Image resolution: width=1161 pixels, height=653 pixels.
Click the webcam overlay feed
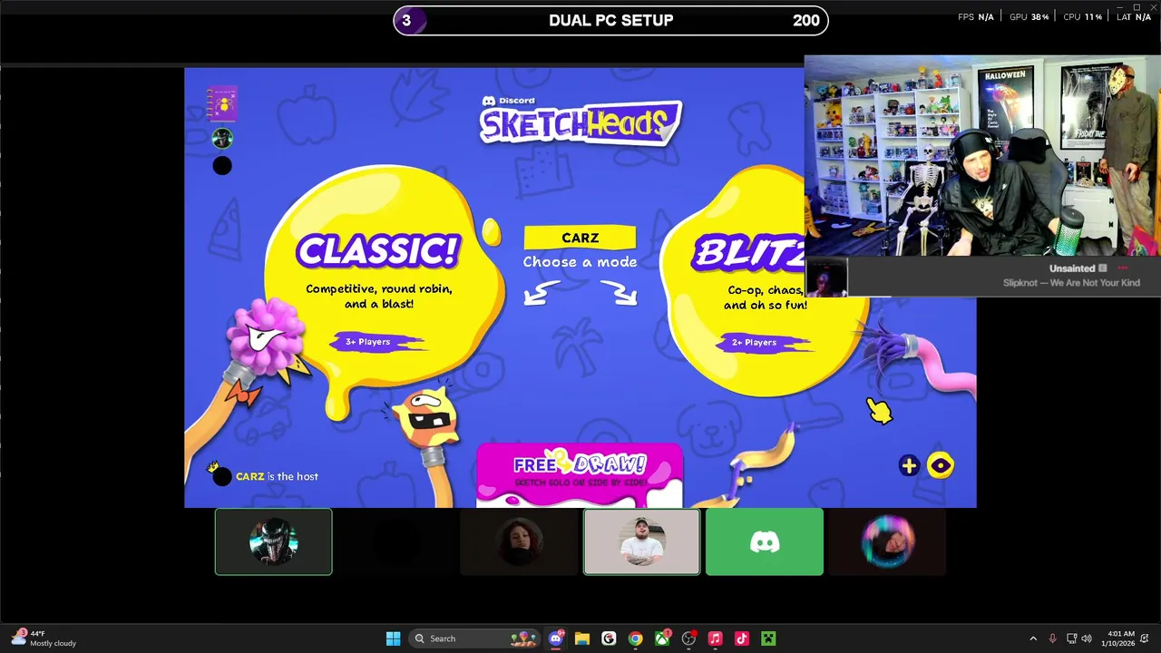[981, 157]
